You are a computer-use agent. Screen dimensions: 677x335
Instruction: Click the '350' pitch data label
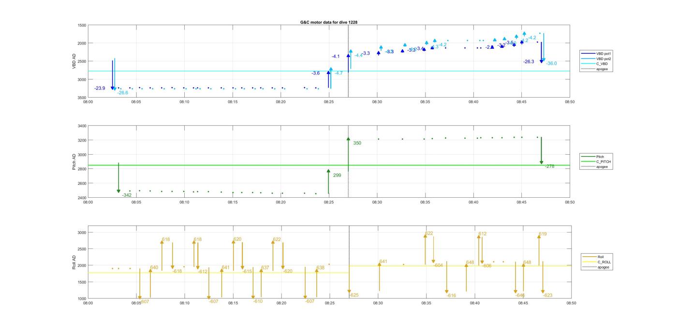click(357, 143)
